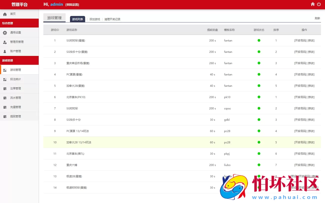The image size is (325, 203).
Task: Collapse the 综合管理 sidebar section
Action: pos(19,23)
